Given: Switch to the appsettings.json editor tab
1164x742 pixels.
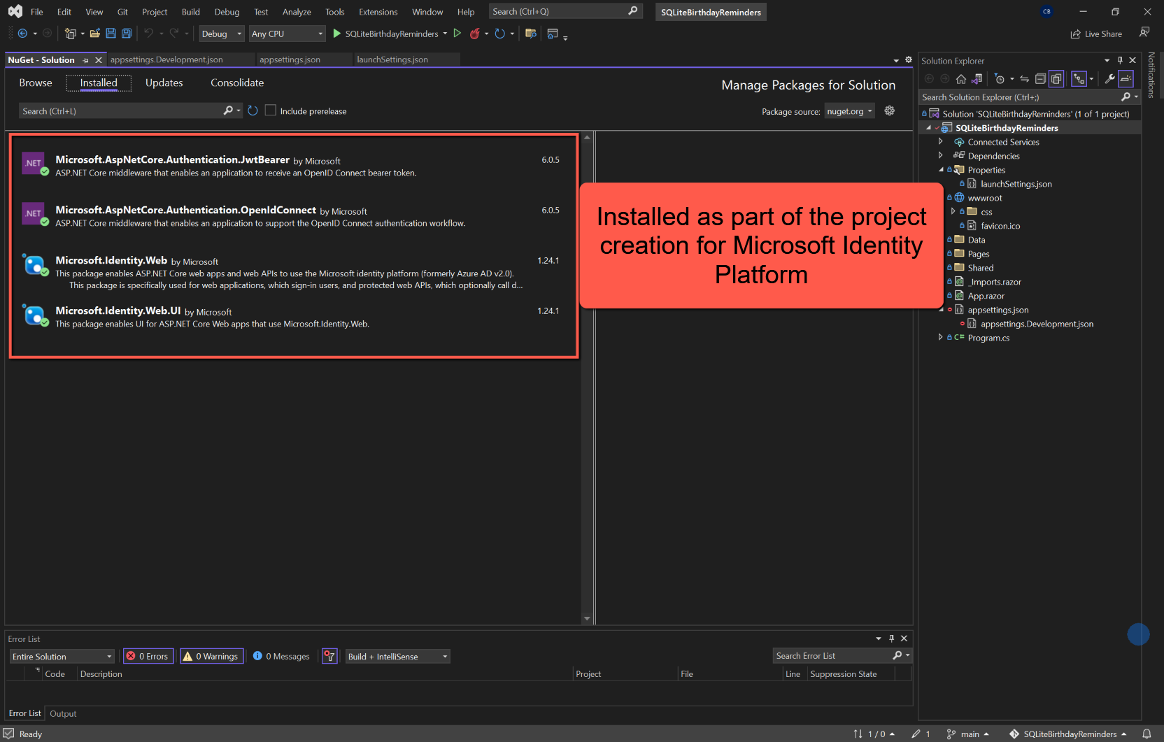Looking at the screenshot, I should tap(290, 59).
